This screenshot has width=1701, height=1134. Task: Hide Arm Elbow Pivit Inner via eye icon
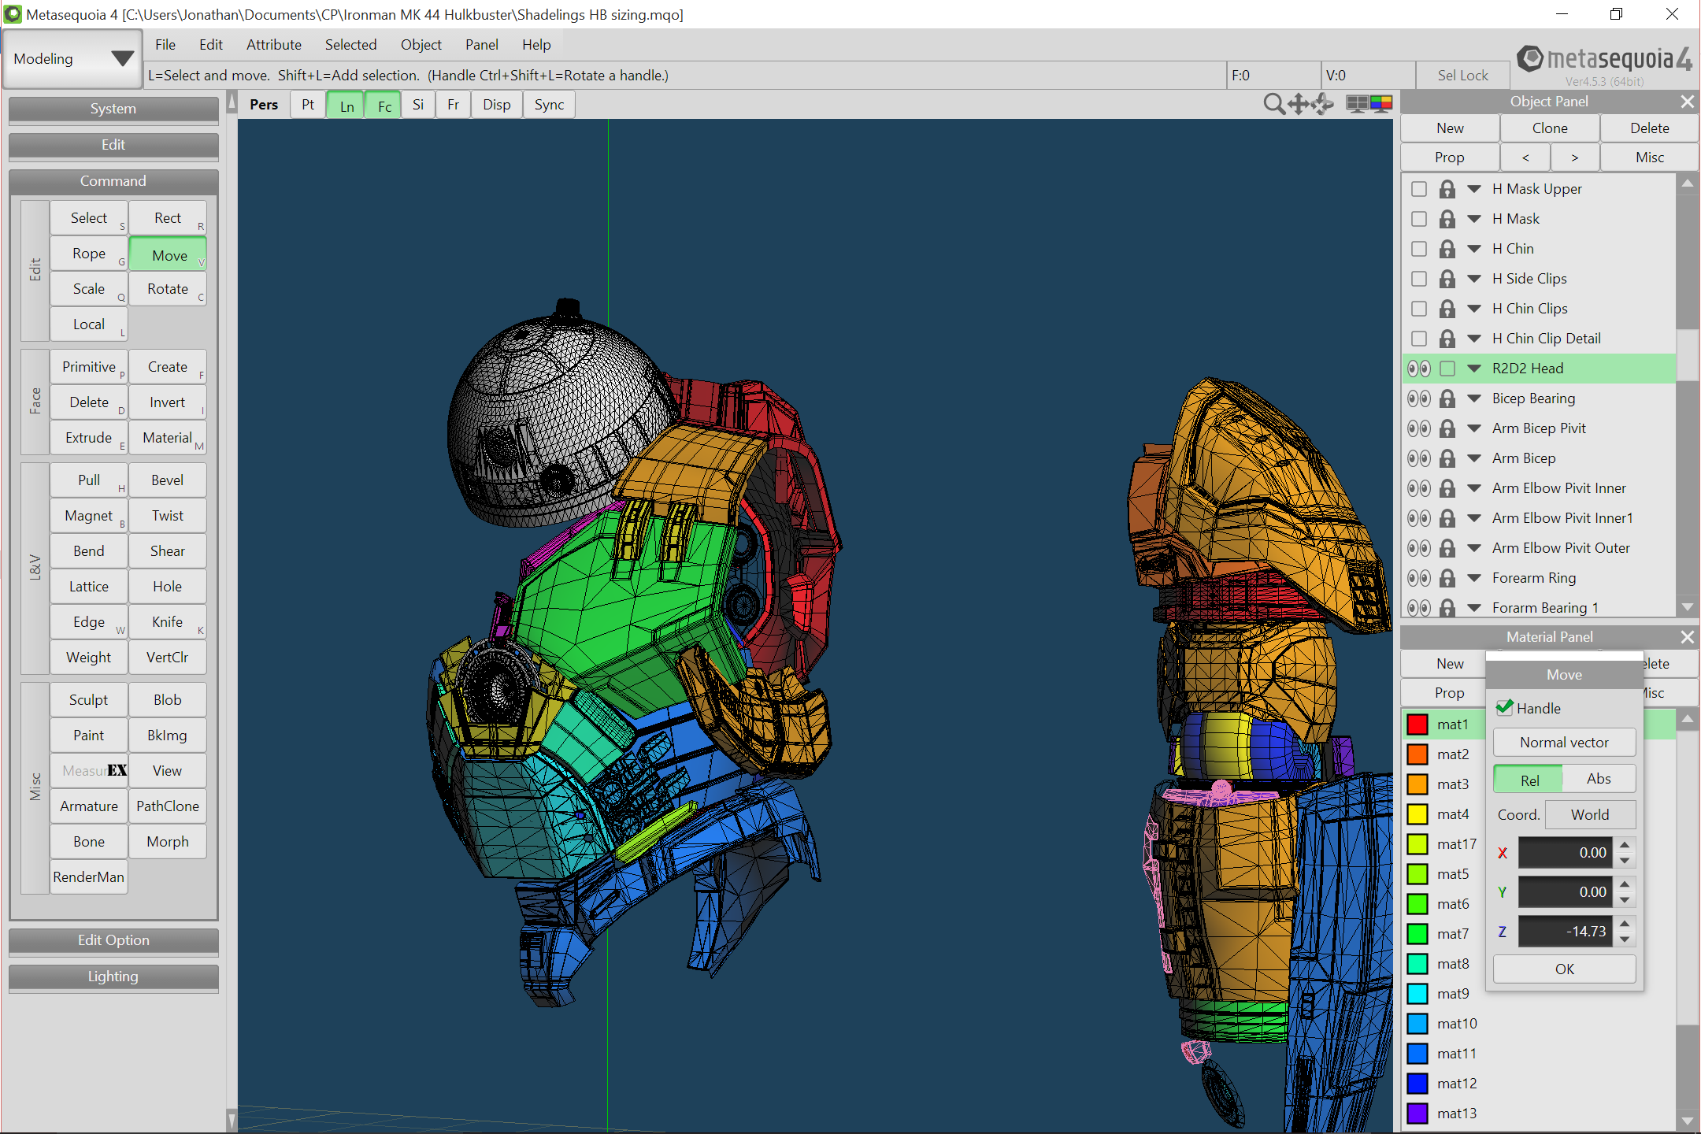click(x=1419, y=488)
